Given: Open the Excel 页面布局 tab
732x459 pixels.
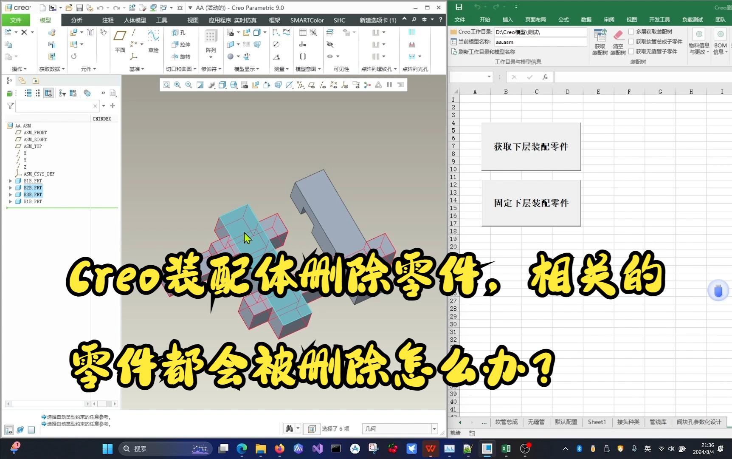Looking at the screenshot, I should [x=535, y=20].
